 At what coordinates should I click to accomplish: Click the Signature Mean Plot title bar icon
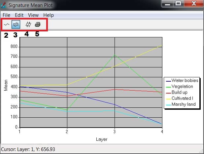3,5
